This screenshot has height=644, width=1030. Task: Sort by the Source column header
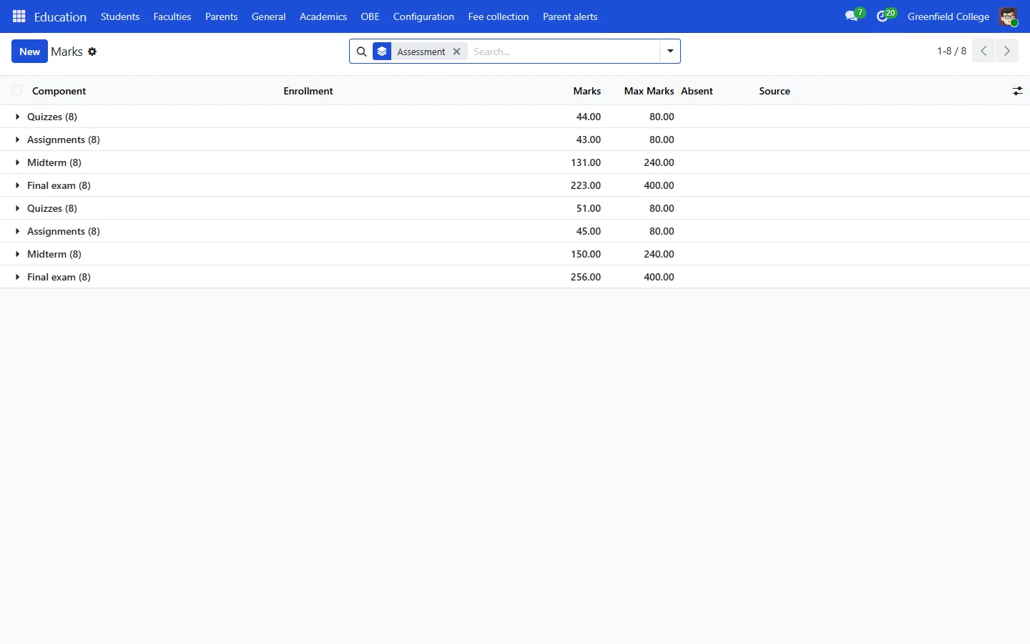coord(775,91)
